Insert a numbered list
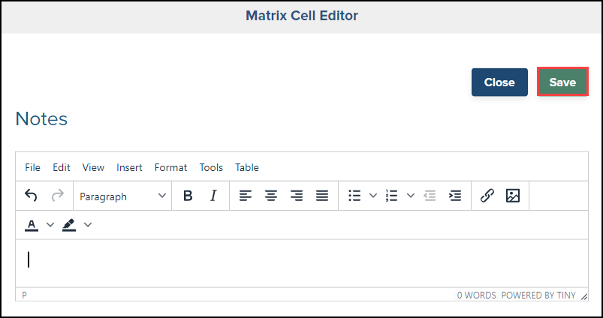603x318 pixels. [x=391, y=196]
